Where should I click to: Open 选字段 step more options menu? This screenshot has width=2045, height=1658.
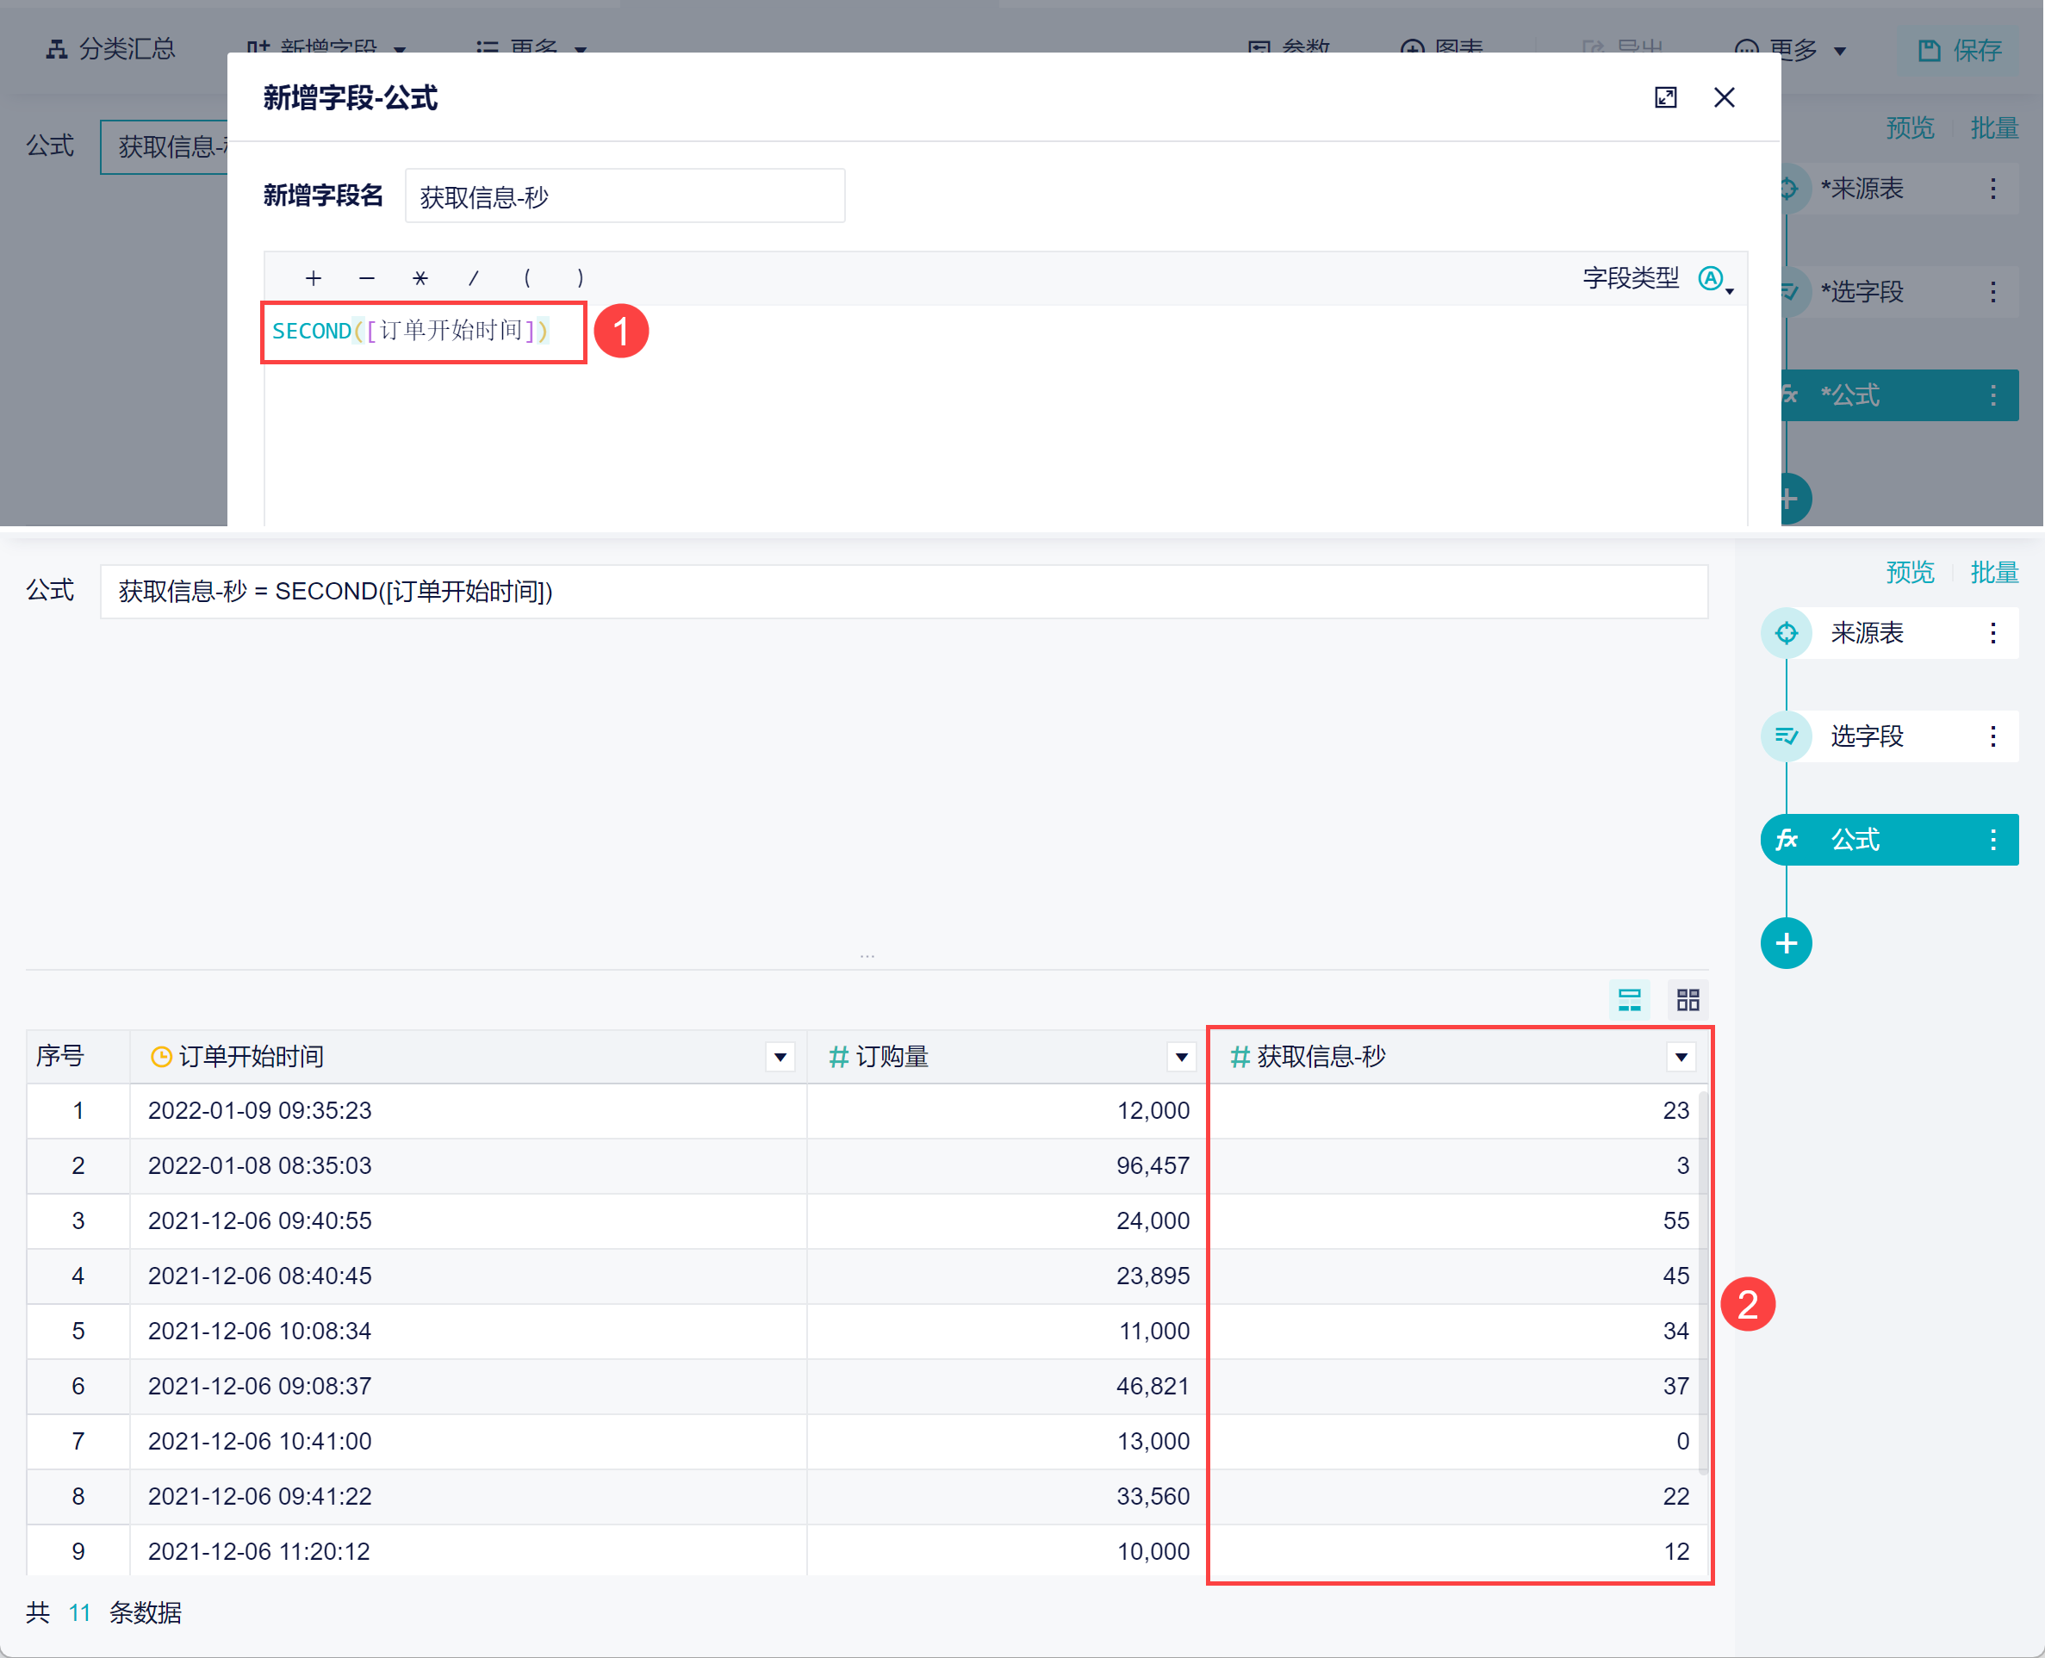coord(1992,736)
